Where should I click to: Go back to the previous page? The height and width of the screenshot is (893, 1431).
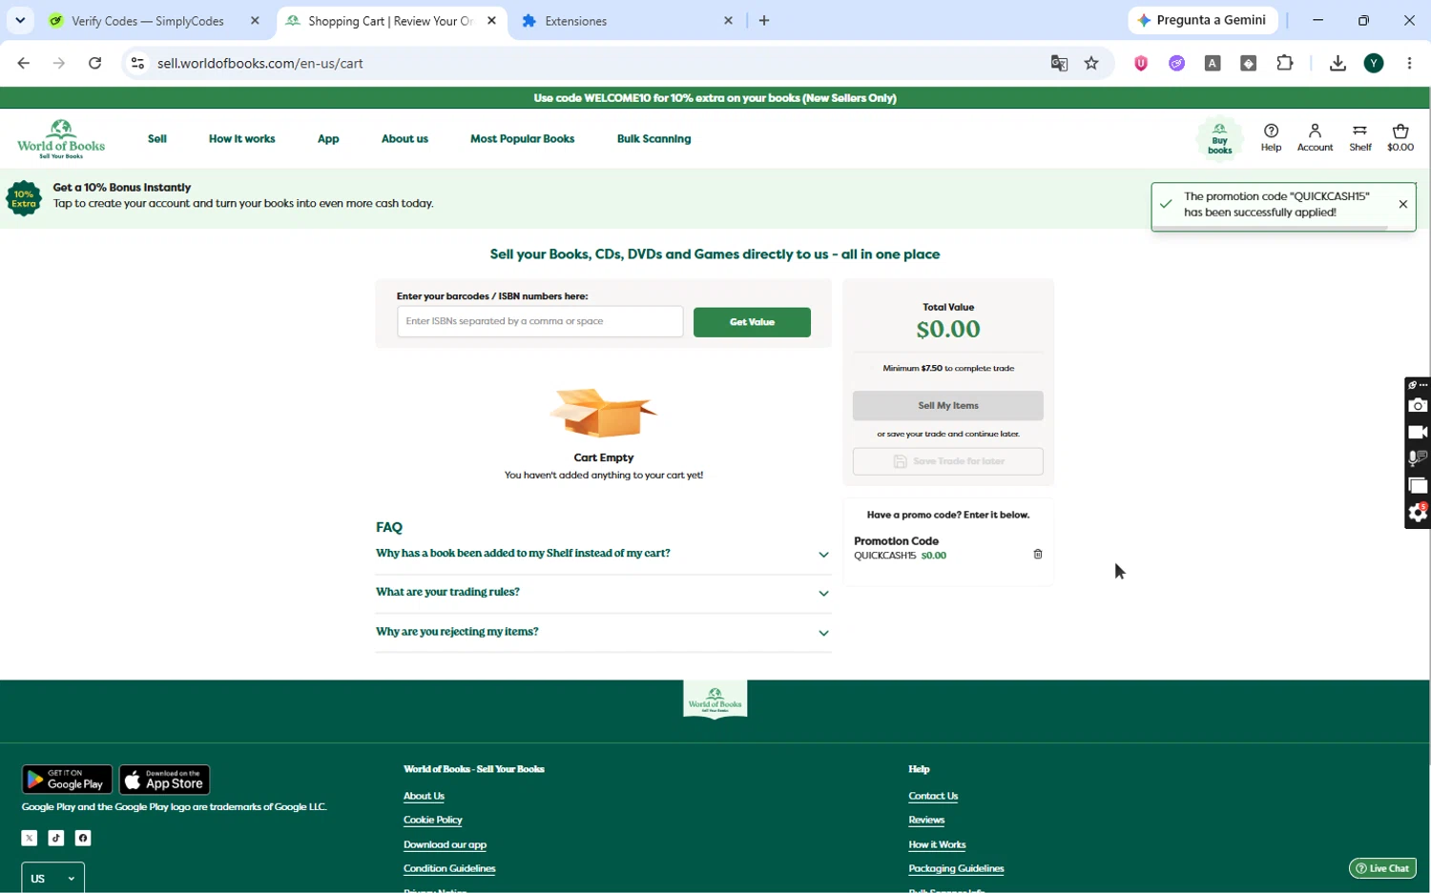pyautogui.click(x=24, y=64)
